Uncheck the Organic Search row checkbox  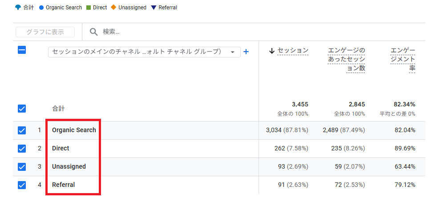[x=22, y=130]
